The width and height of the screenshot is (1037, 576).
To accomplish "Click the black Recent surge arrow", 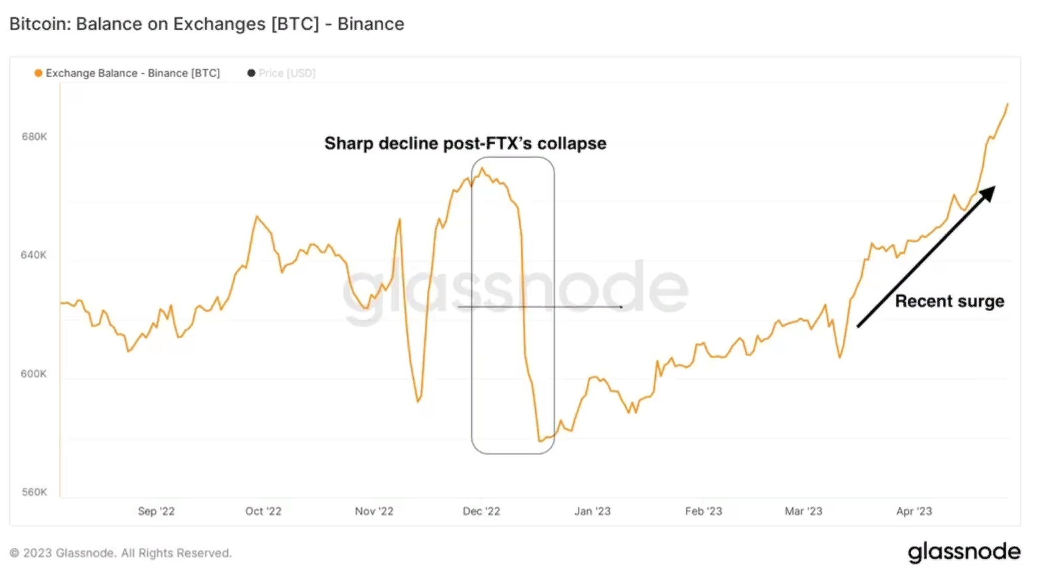I will [x=925, y=257].
